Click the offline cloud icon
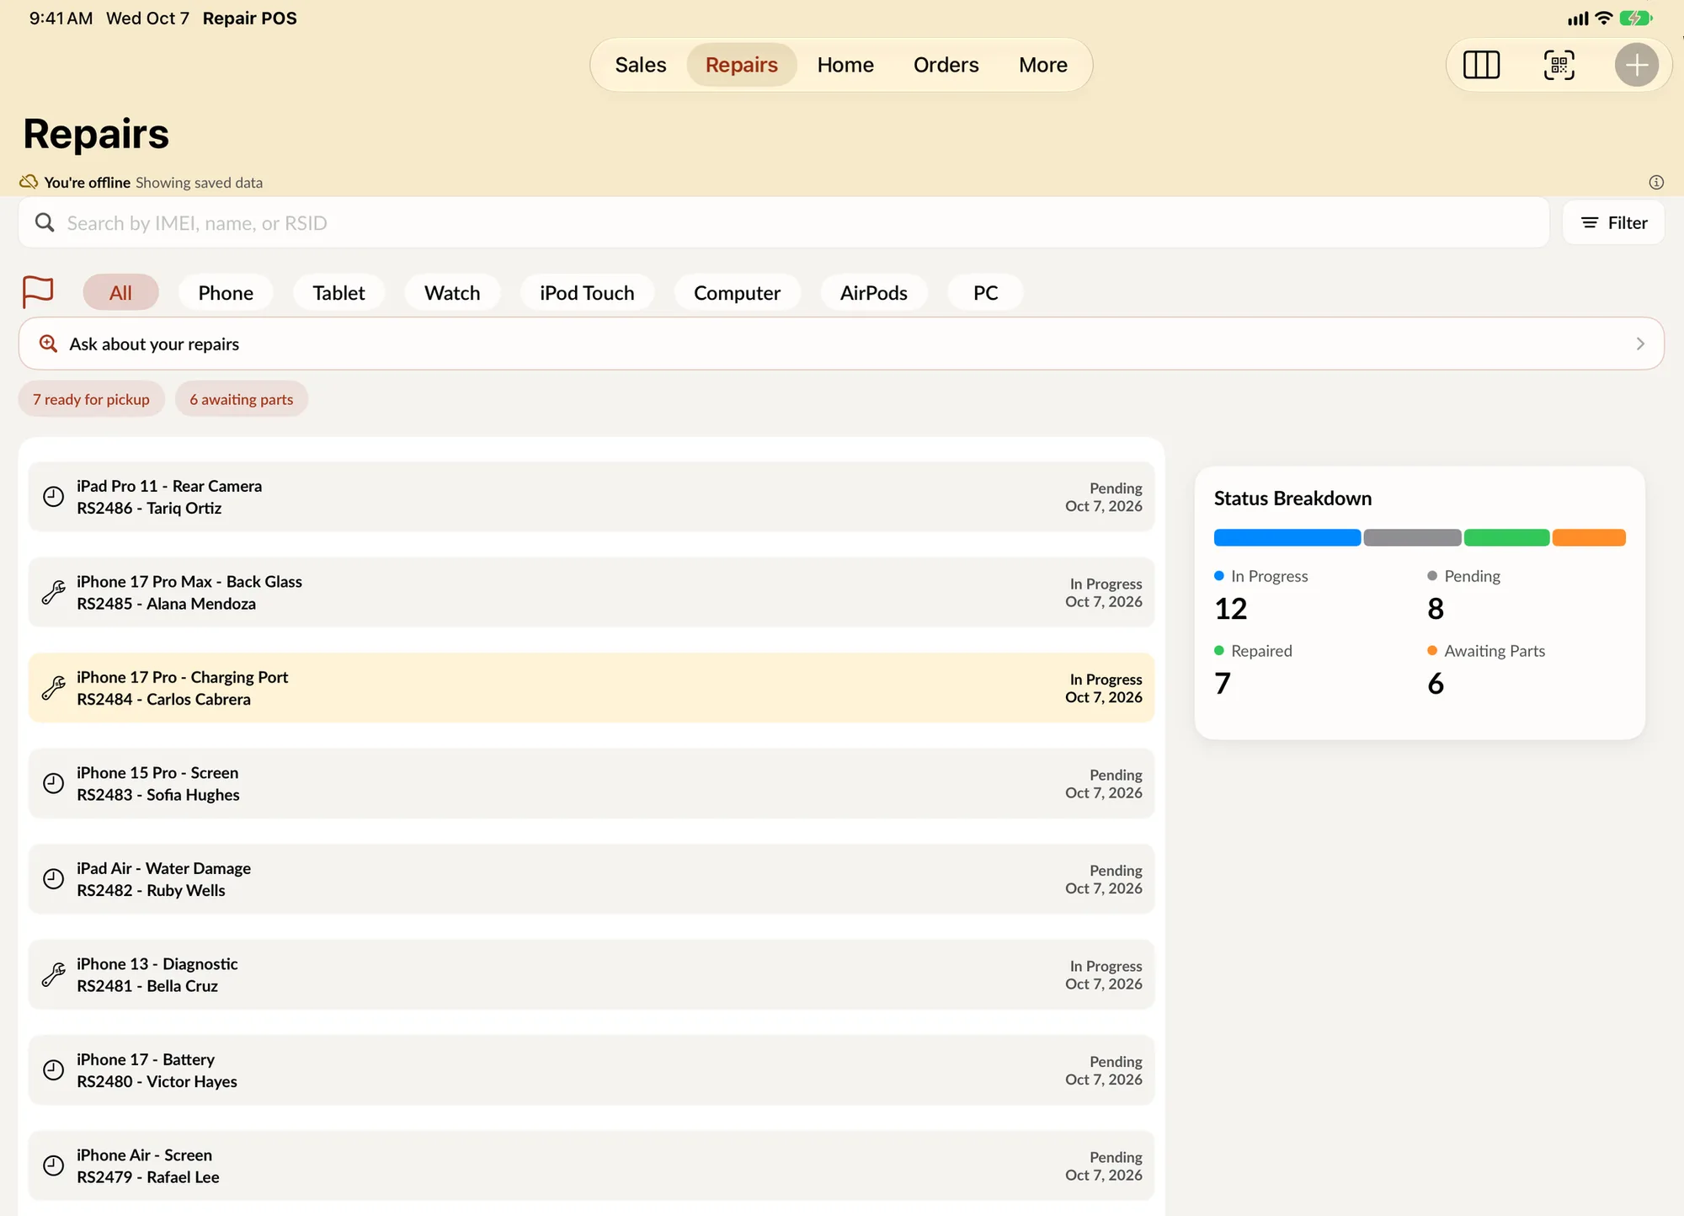Image resolution: width=1684 pixels, height=1216 pixels. click(29, 182)
